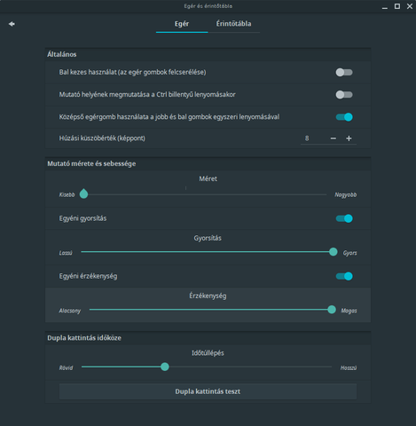Disable middle button emulation toggle

coord(344,117)
